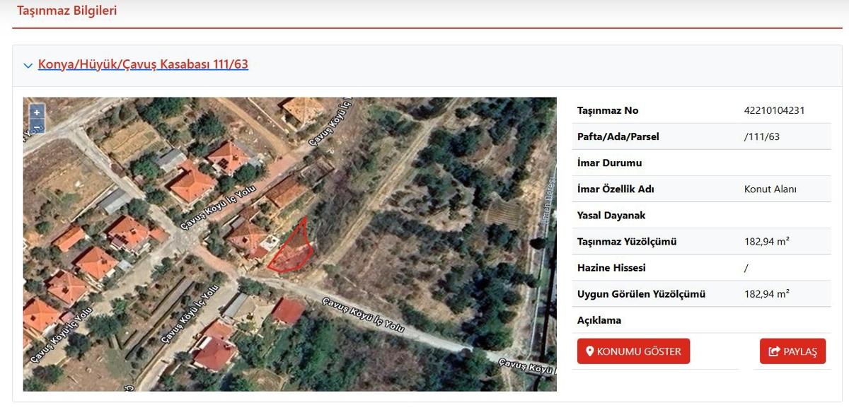The image size is (849, 410).
Task: Click the Açıklama row label
Action: pos(599,320)
